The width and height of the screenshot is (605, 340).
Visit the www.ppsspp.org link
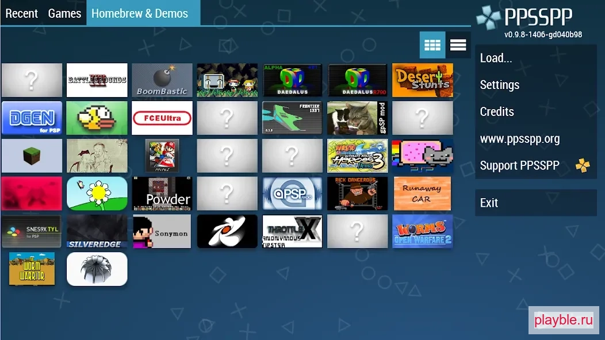(536, 138)
